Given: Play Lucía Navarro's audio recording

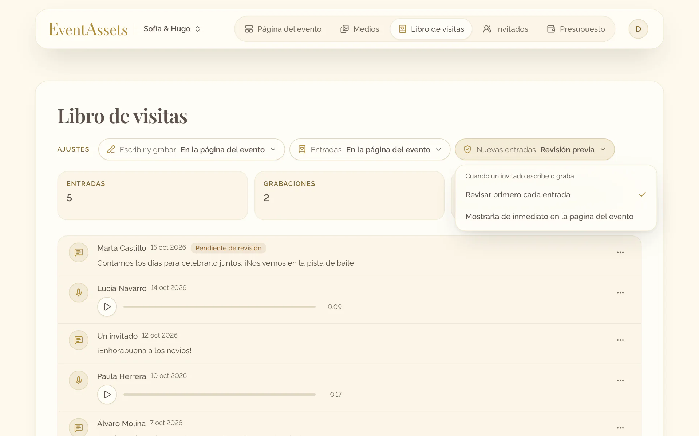Looking at the screenshot, I should click(107, 307).
